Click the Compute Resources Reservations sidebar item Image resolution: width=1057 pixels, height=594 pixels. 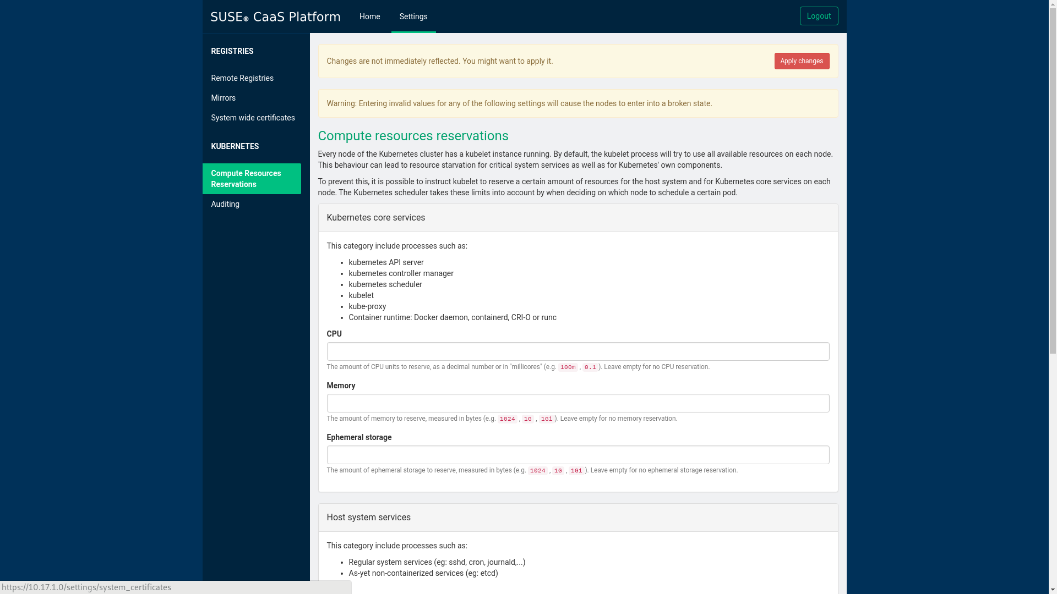(252, 178)
